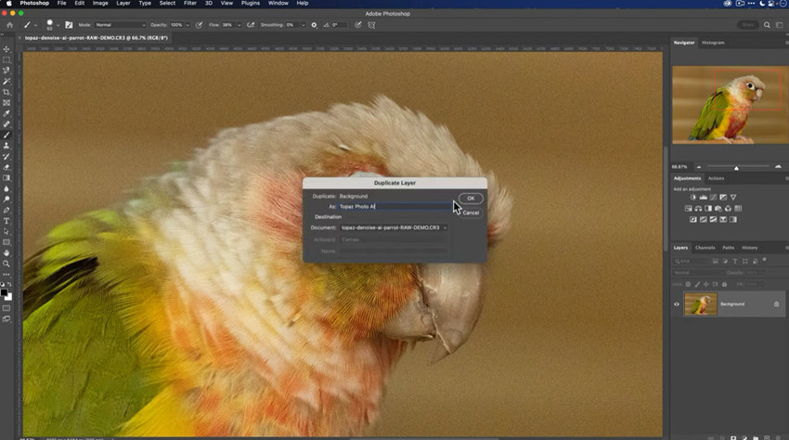The image size is (789, 440).
Task: Select the Lasso tool
Action: pyautogui.click(x=6, y=71)
